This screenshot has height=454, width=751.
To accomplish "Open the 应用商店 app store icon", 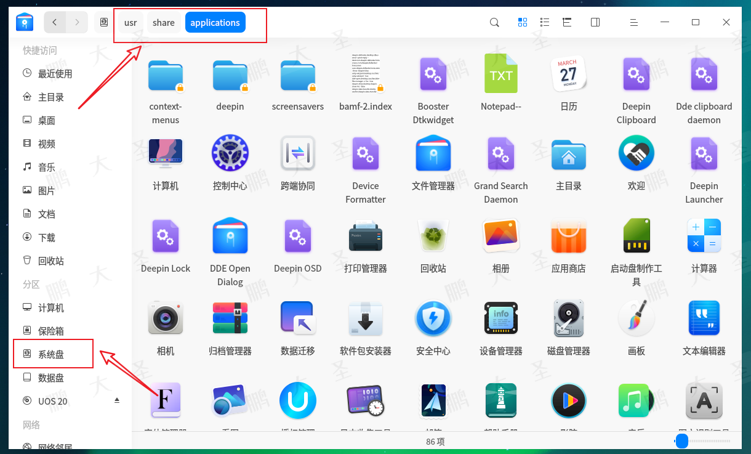I will pos(569,237).
